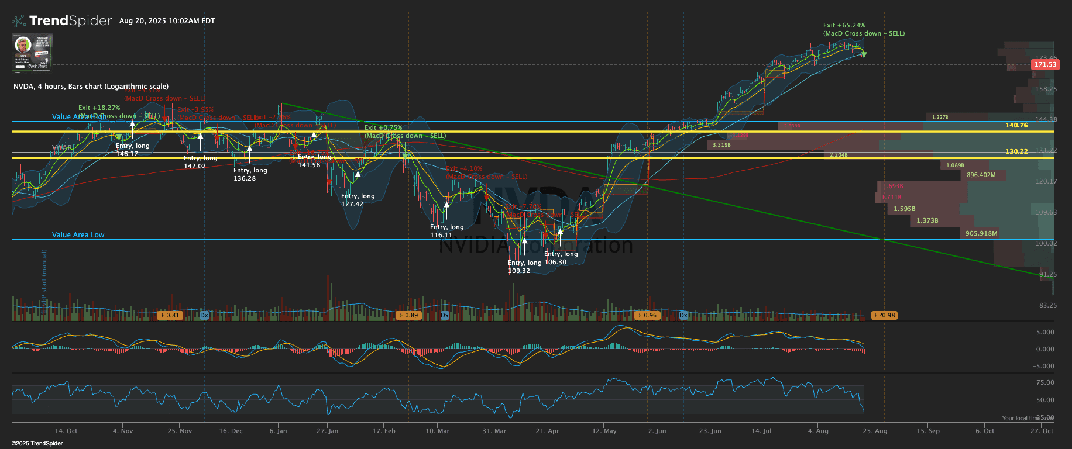Screen dimensions: 1072x449
Task: Click the 120.17 price axis value
Action: [x=1046, y=181]
